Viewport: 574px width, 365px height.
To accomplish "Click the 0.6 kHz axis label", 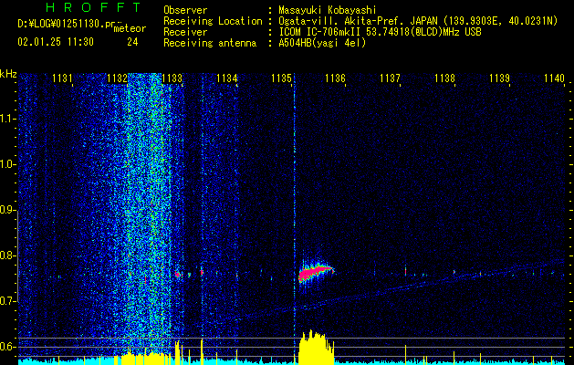I will [8, 347].
